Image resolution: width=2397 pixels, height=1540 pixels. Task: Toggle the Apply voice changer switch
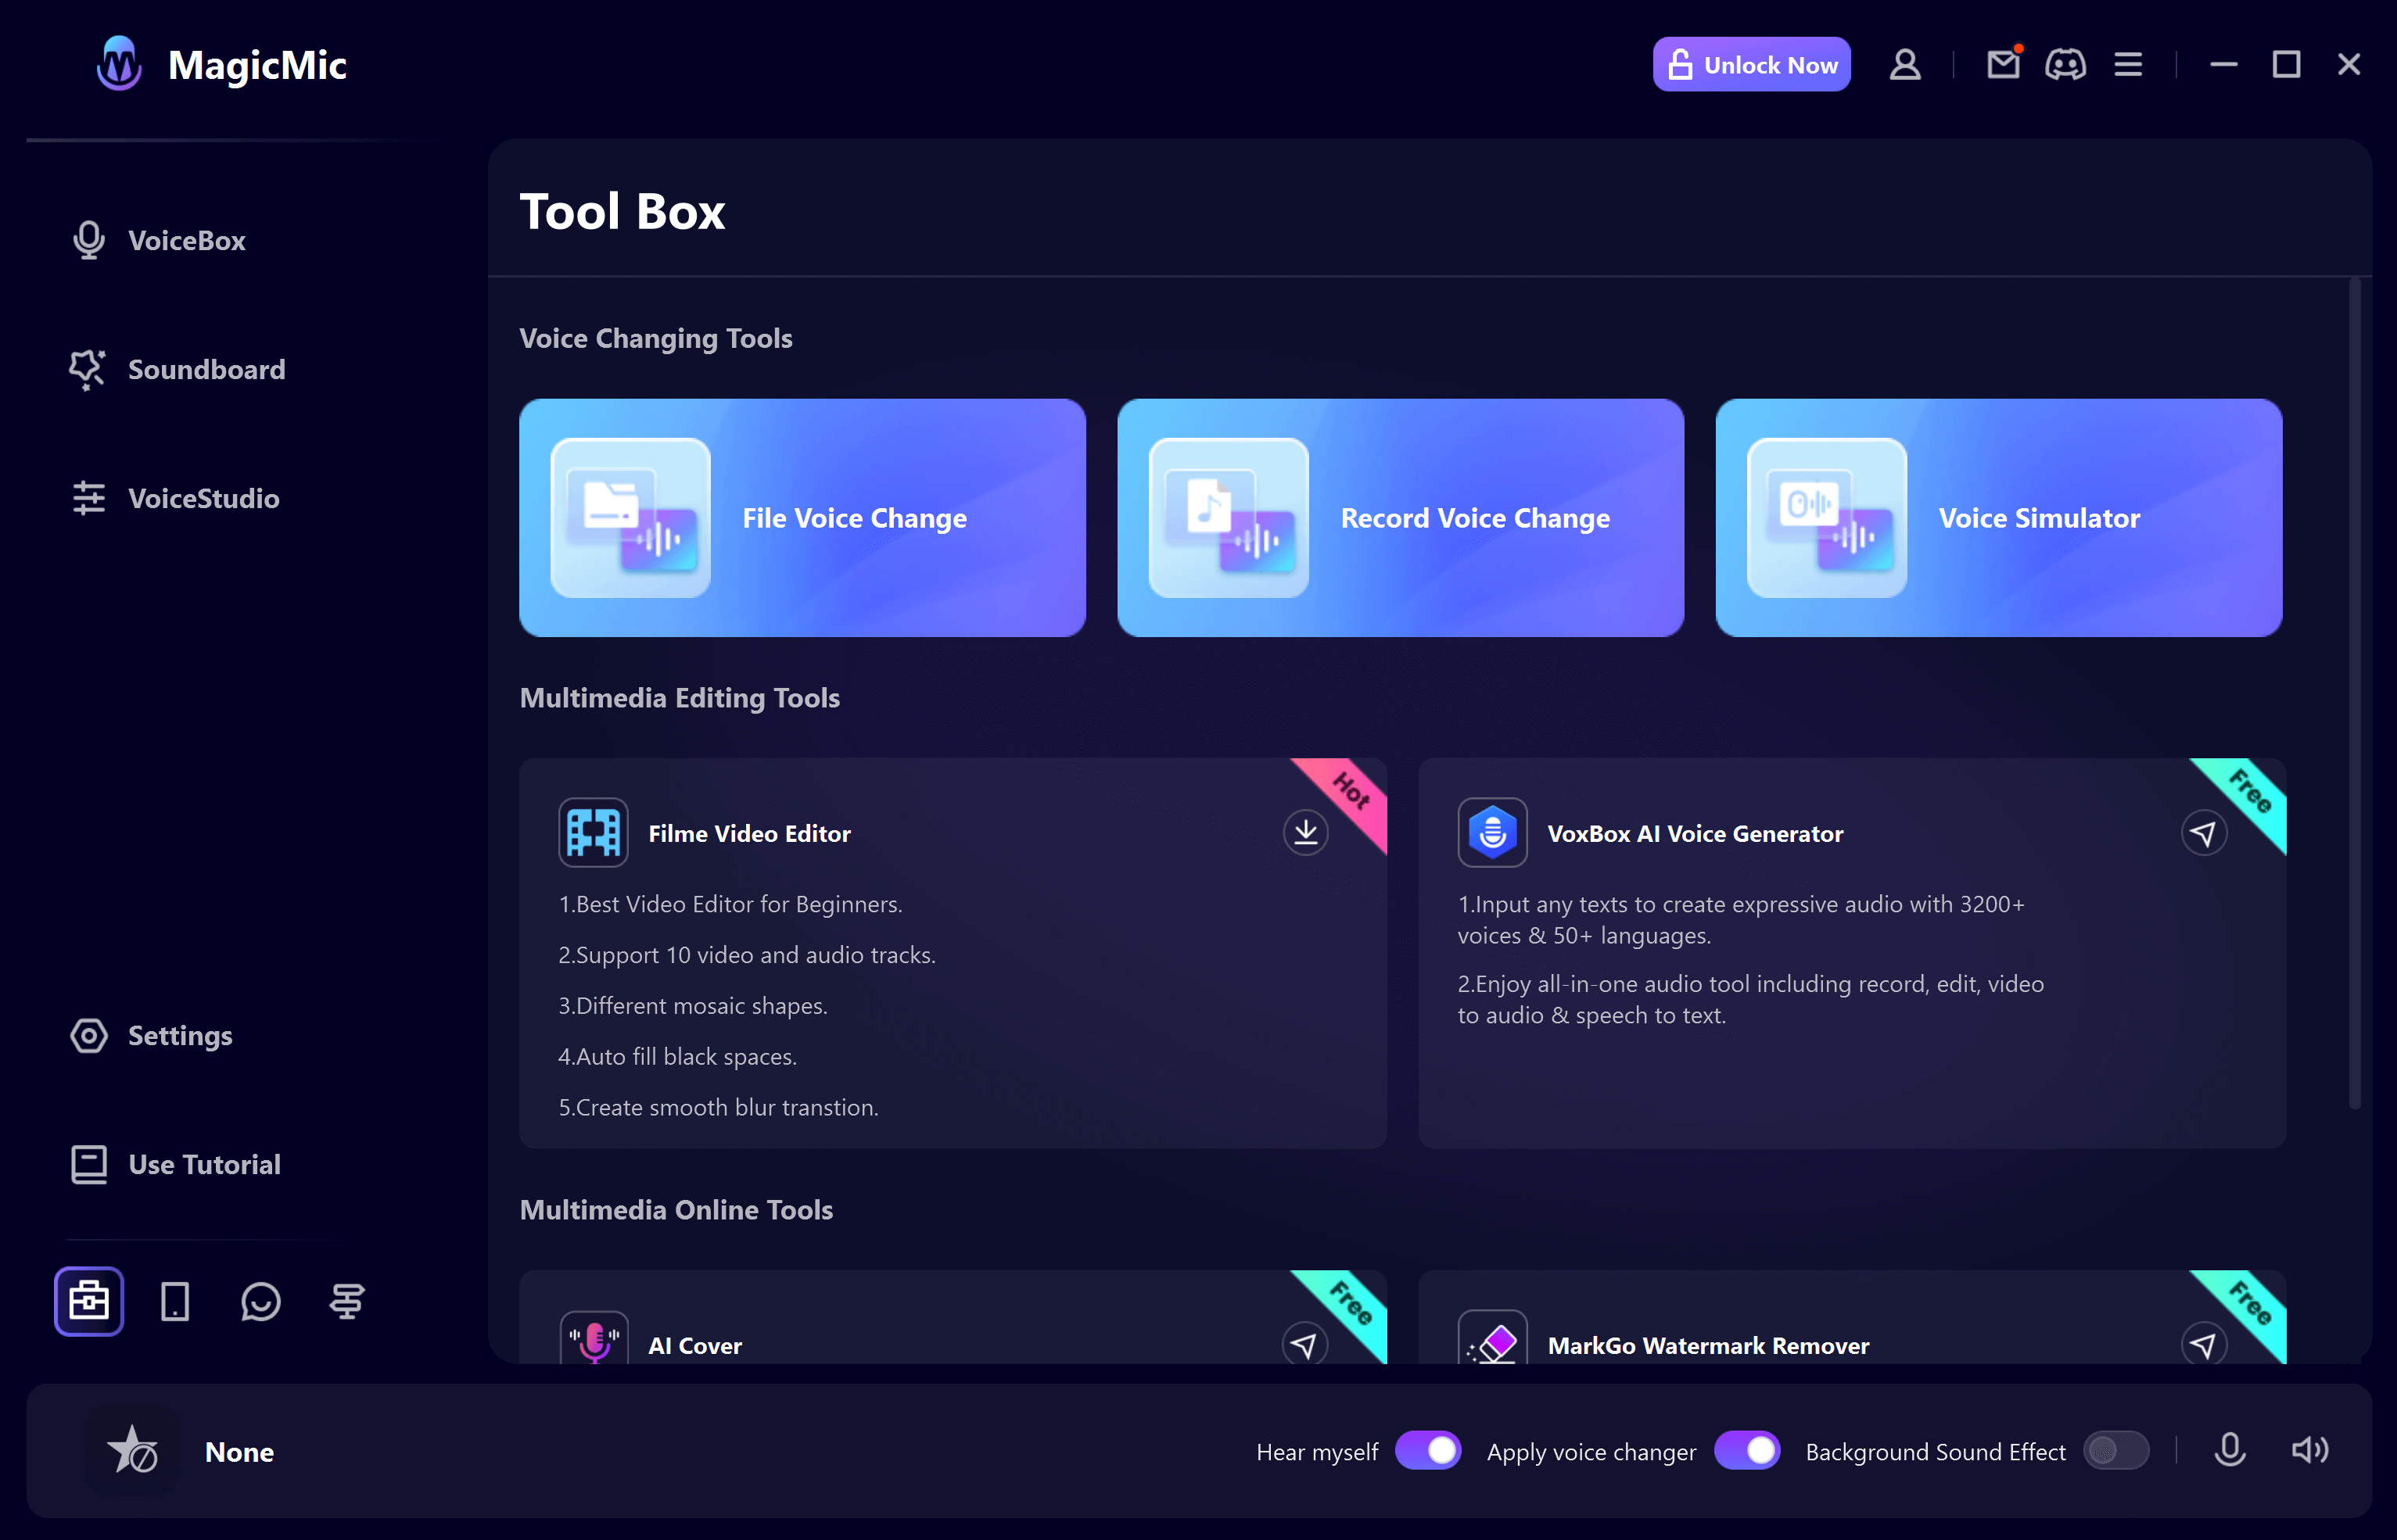point(1747,1451)
